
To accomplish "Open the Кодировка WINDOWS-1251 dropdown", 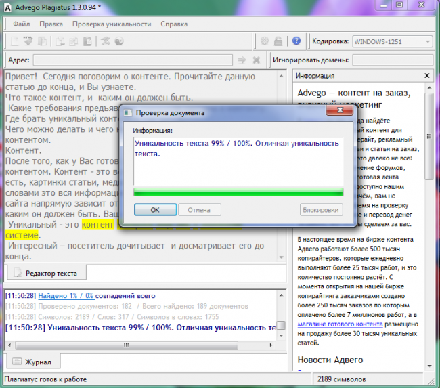I will tap(393, 42).
